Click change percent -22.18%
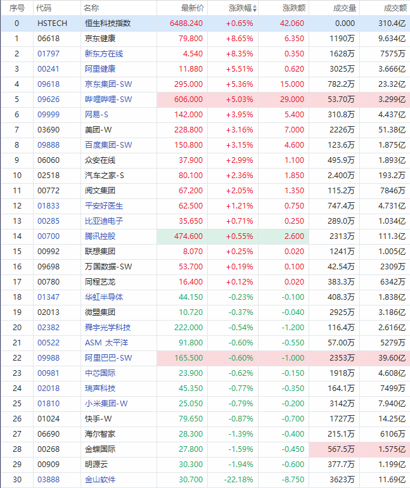 tap(239, 480)
